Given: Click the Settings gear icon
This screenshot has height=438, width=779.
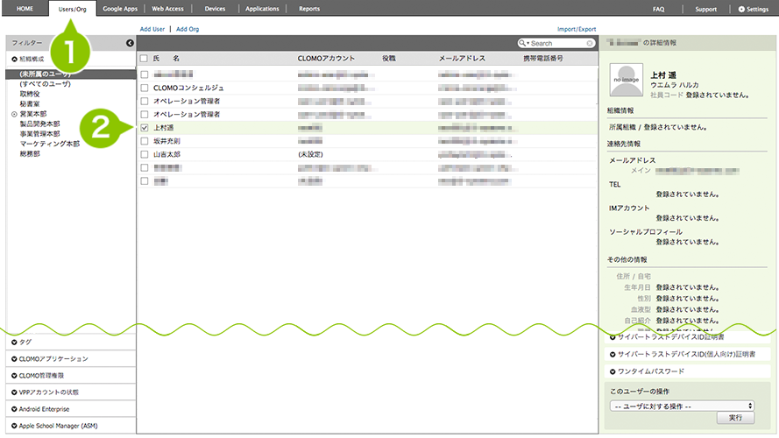Looking at the screenshot, I should click(741, 9).
